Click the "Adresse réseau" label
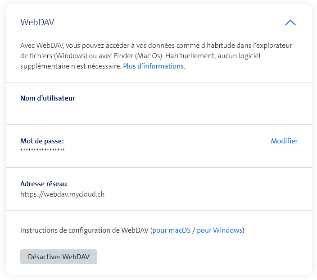The width and height of the screenshot is (317, 280). pyautogui.click(x=44, y=184)
